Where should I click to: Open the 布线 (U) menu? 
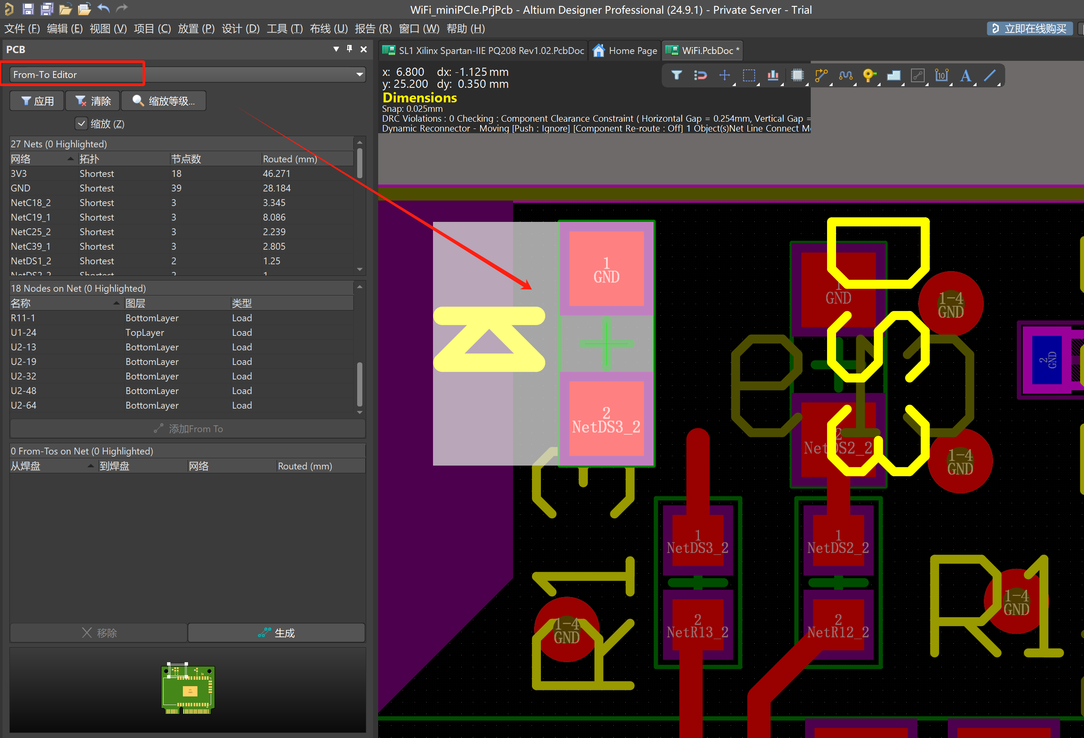328,29
